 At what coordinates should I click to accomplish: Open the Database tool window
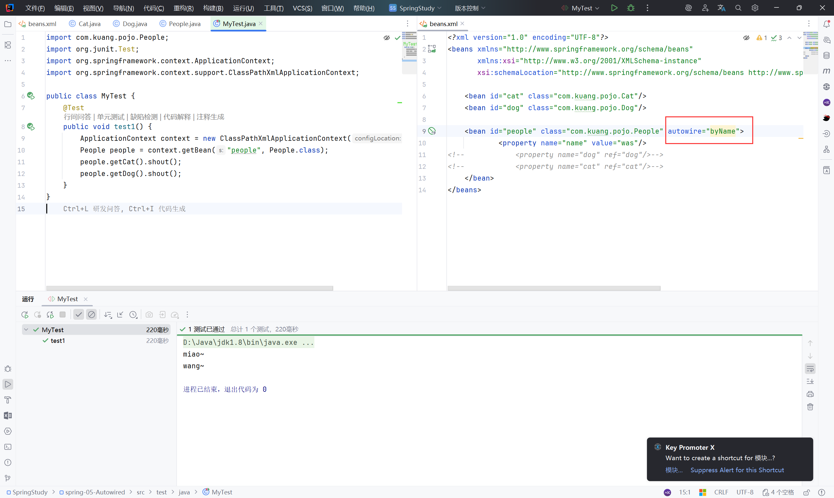pyautogui.click(x=826, y=56)
